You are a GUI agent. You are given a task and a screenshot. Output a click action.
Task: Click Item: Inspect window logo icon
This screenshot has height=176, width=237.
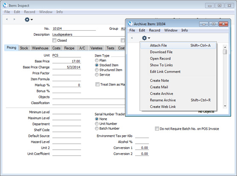point(5,6)
